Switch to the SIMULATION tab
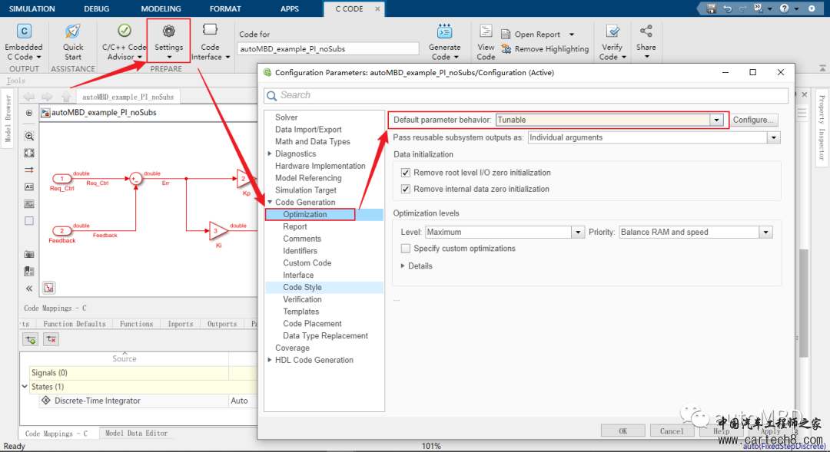The width and height of the screenshot is (830, 452). click(x=32, y=9)
